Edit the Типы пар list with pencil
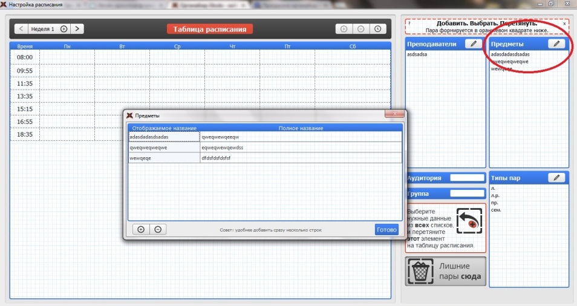 click(556, 178)
